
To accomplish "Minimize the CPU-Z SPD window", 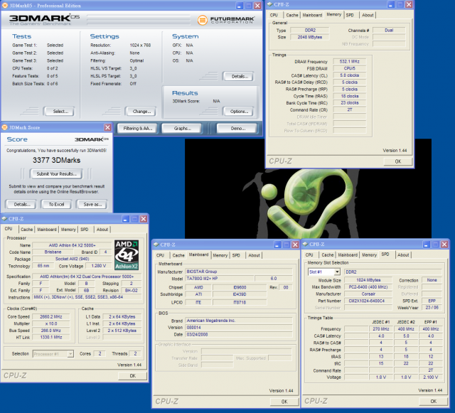I will tap(427, 245).
